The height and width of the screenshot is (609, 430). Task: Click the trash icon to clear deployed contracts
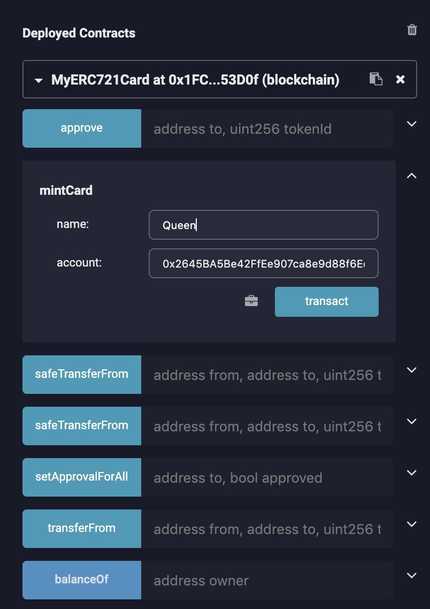[x=412, y=30]
